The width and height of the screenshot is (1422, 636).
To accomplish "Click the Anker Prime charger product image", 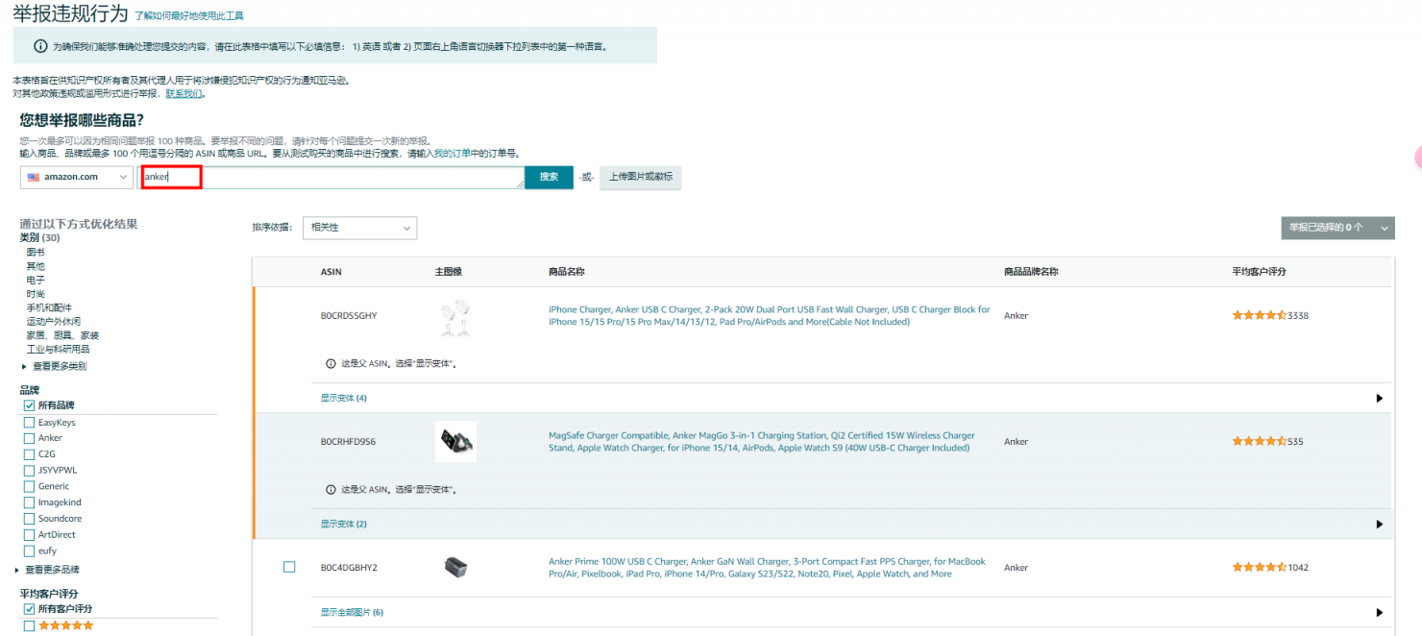I will (x=455, y=568).
